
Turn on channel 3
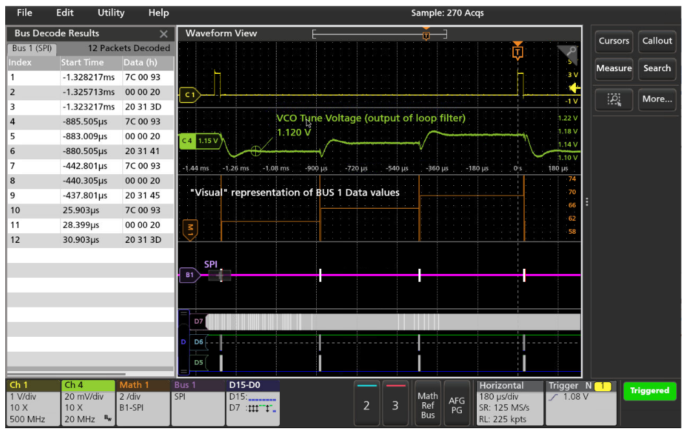point(395,404)
